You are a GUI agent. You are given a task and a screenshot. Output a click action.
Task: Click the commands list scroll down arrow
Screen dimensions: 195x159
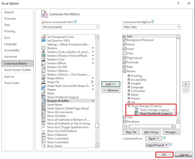tap(97, 145)
